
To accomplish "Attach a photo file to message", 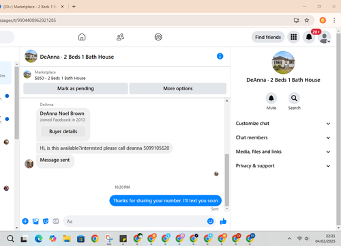I will 35,221.
